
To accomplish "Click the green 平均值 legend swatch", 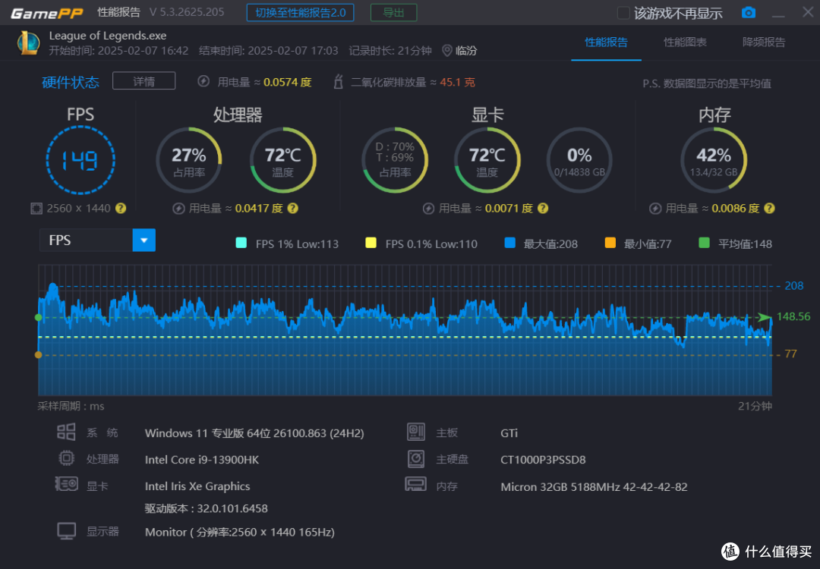I will (x=705, y=243).
